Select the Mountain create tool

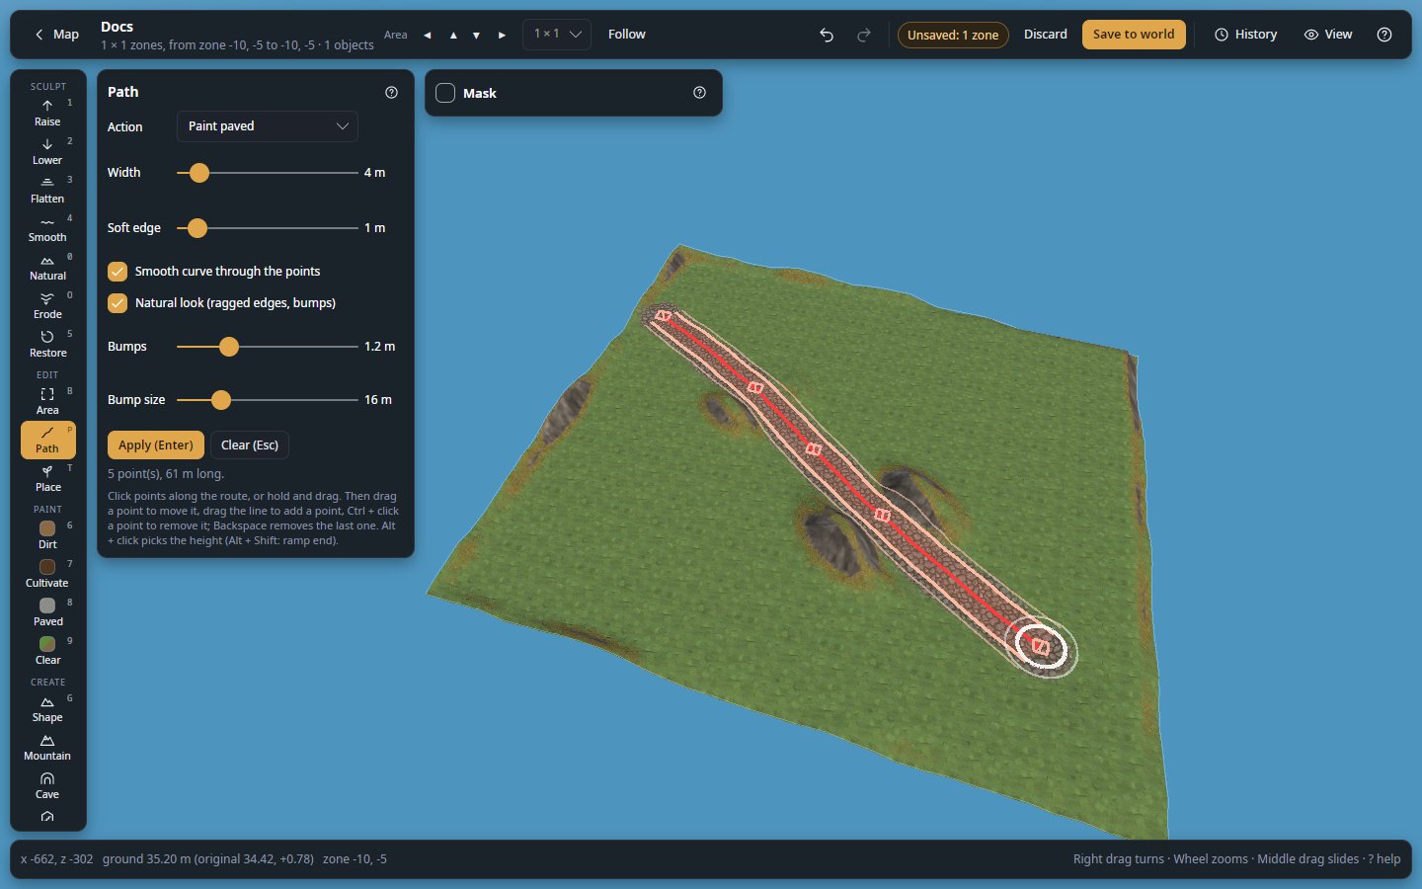tap(47, 747)
